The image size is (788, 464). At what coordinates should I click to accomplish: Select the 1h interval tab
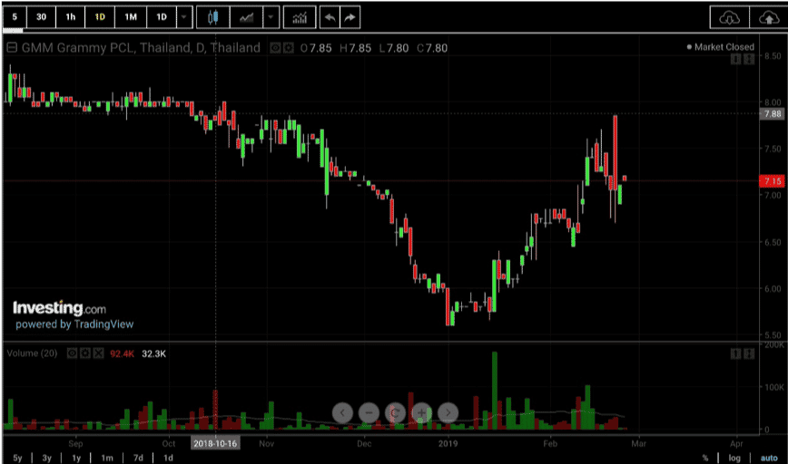pos(71,17)
